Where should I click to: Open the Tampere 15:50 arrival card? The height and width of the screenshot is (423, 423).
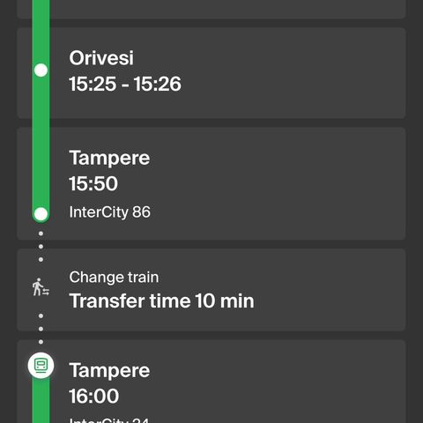point(211,183)
